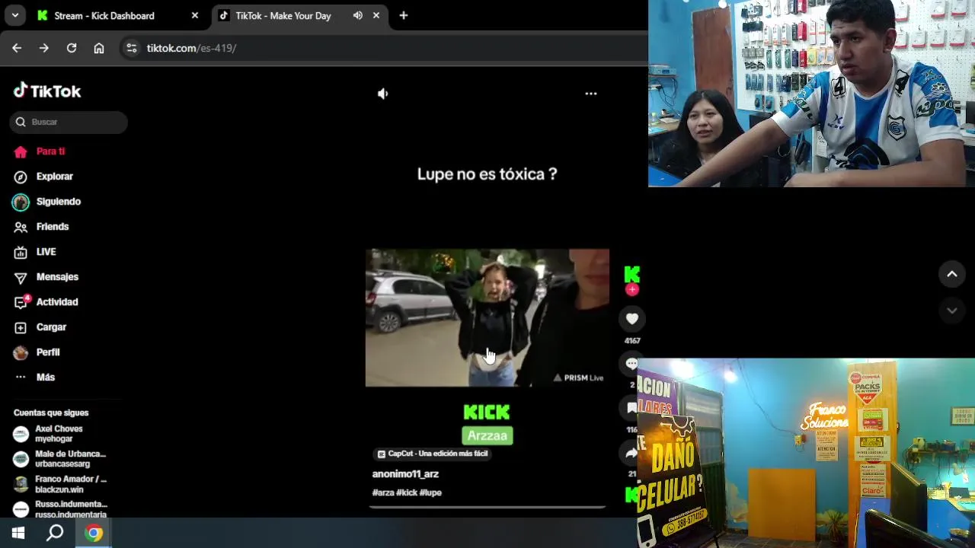The image size is (975, 548).
Task: Open the TikTok logo home link
Action: click(47, 91)
